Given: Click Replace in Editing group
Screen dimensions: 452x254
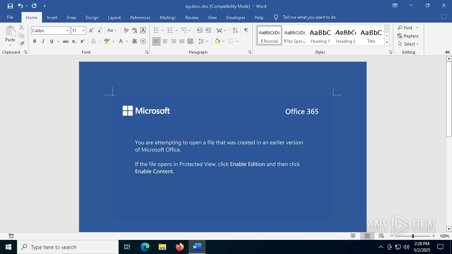Looking at the screenshot, I should pyautogui.click(x=408, y=36).
